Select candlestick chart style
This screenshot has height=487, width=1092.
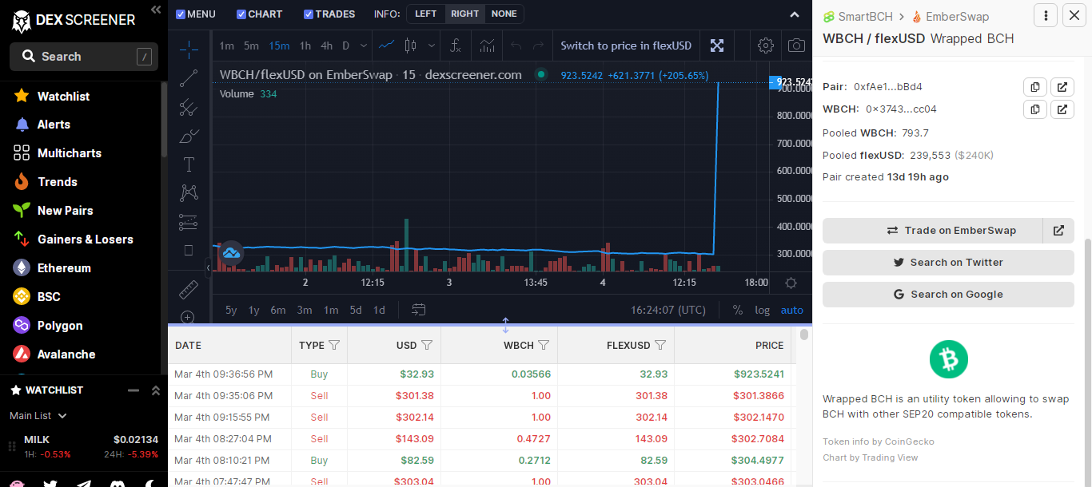pos(411,46)
